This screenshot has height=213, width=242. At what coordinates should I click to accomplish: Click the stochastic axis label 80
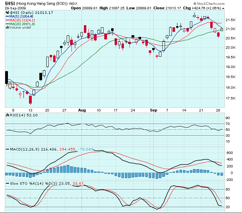228,190
